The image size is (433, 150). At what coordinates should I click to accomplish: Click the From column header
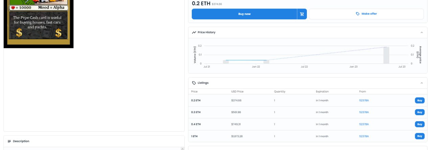click(x=362, y=91)
